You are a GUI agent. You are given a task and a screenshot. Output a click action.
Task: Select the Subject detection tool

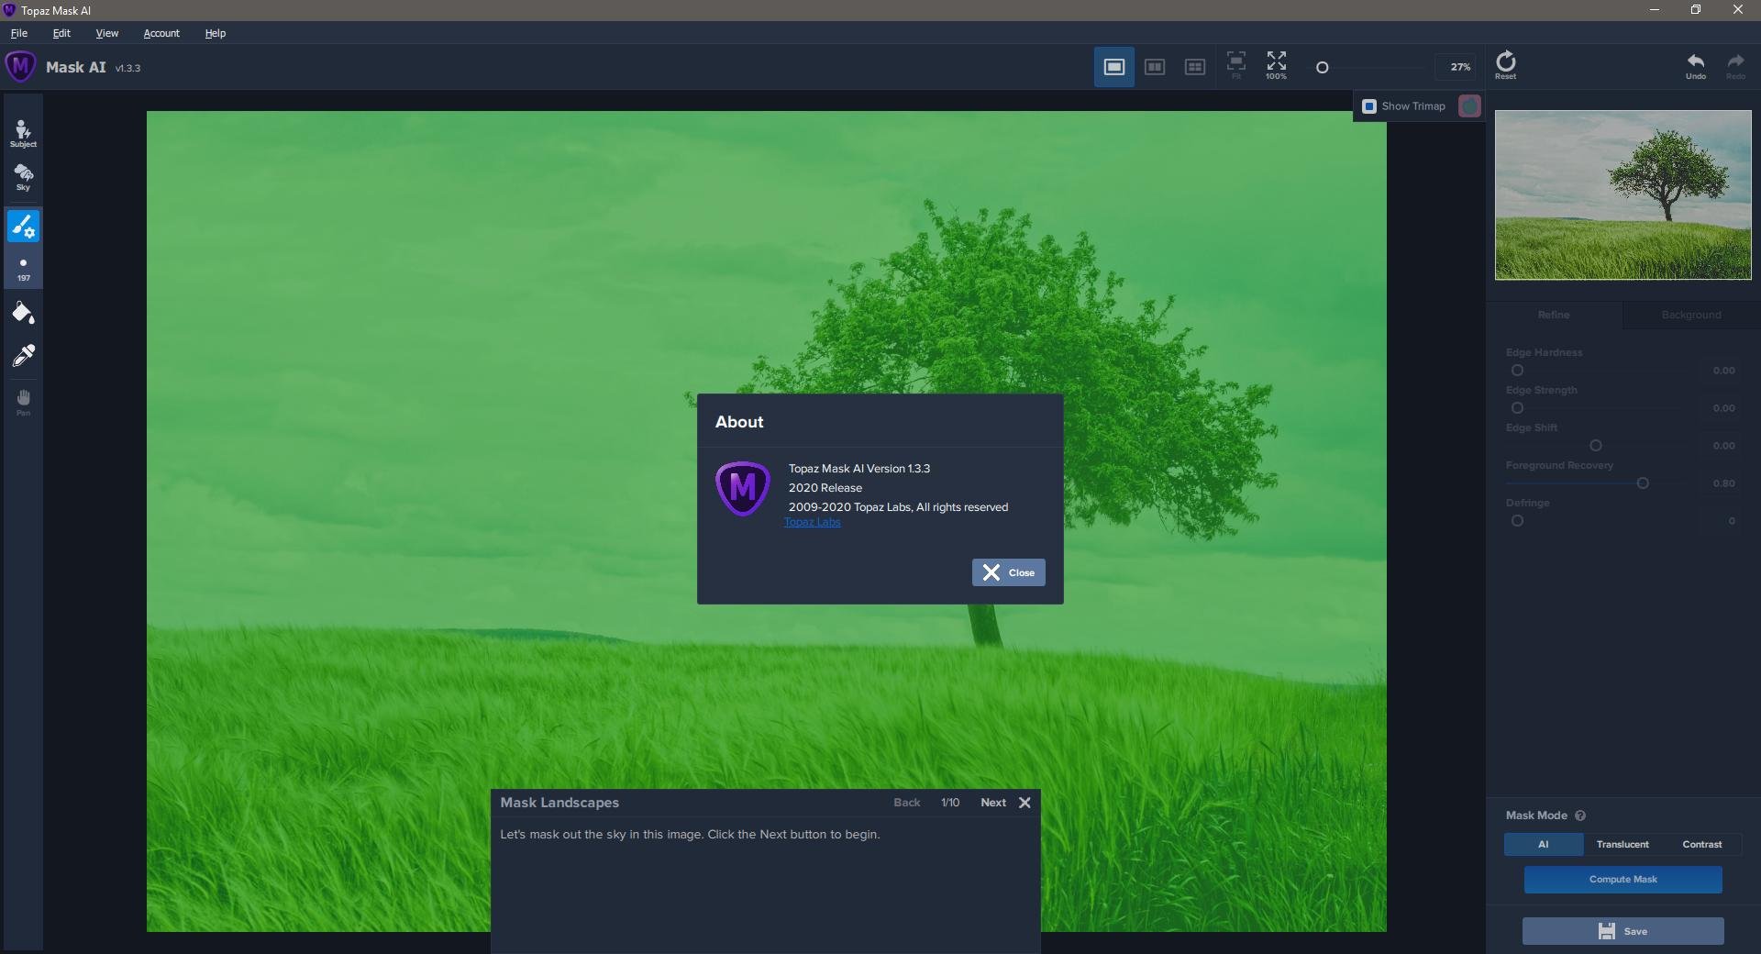pos(23,134)
